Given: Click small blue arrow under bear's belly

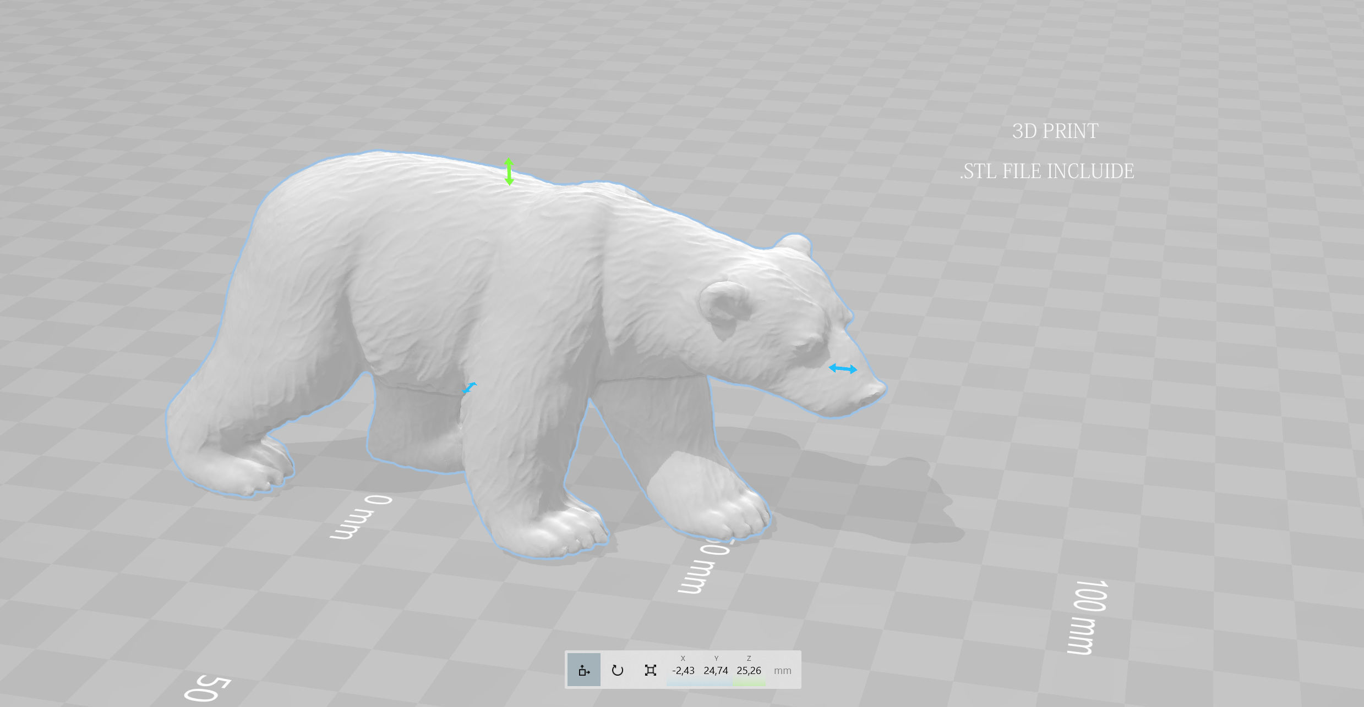Looking at the screenshot, I should [x=470, y=388].
